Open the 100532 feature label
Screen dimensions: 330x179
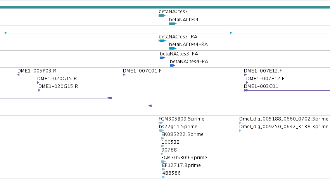(x=171, y=142)
